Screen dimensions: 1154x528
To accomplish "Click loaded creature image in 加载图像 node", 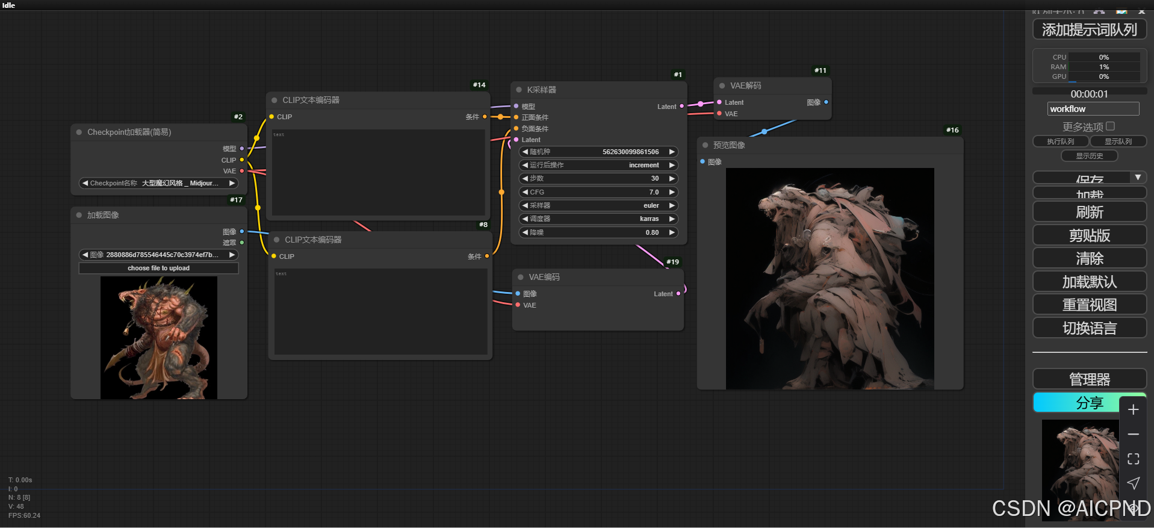I will [159, 338].
